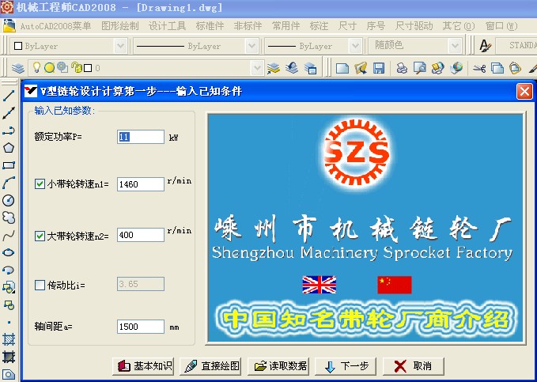Click the Plot Preview icon

419,68
